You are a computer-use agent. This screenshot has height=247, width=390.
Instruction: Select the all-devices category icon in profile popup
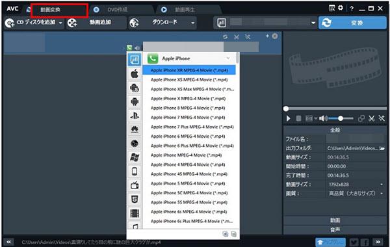tap(135, 60)
